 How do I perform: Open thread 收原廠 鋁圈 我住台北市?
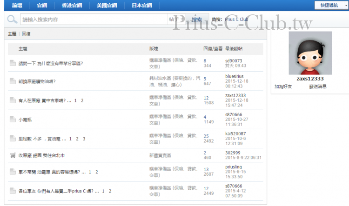[41, 155]
